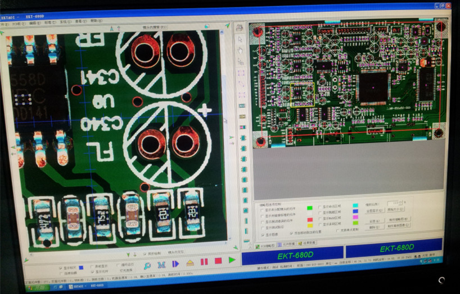Open the 编辑 menu

[33, 24]
